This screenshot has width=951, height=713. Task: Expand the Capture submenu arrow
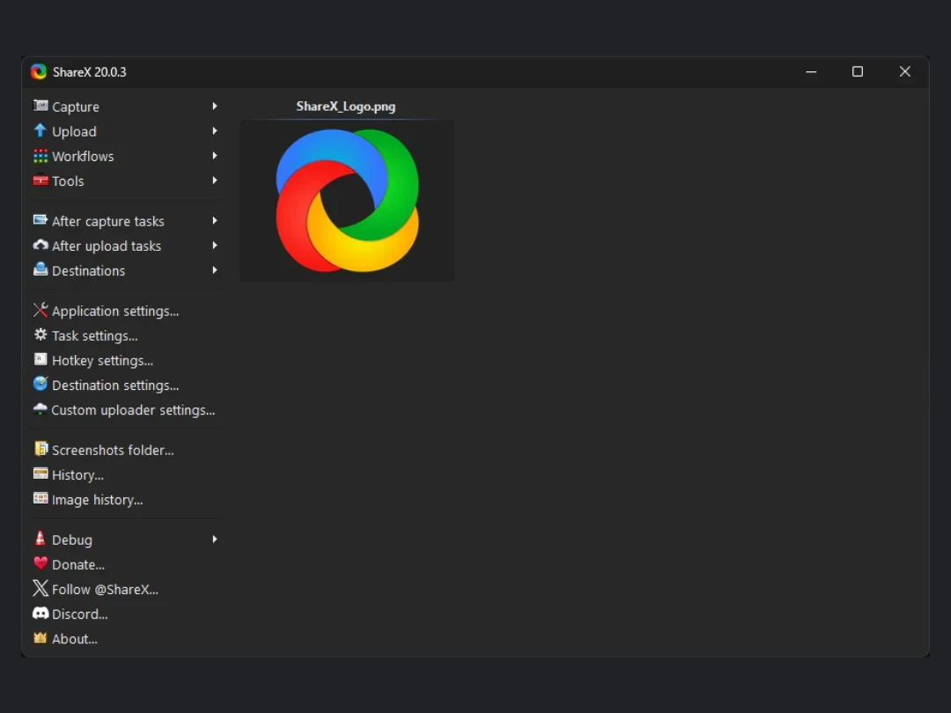[x=215, y=107]
